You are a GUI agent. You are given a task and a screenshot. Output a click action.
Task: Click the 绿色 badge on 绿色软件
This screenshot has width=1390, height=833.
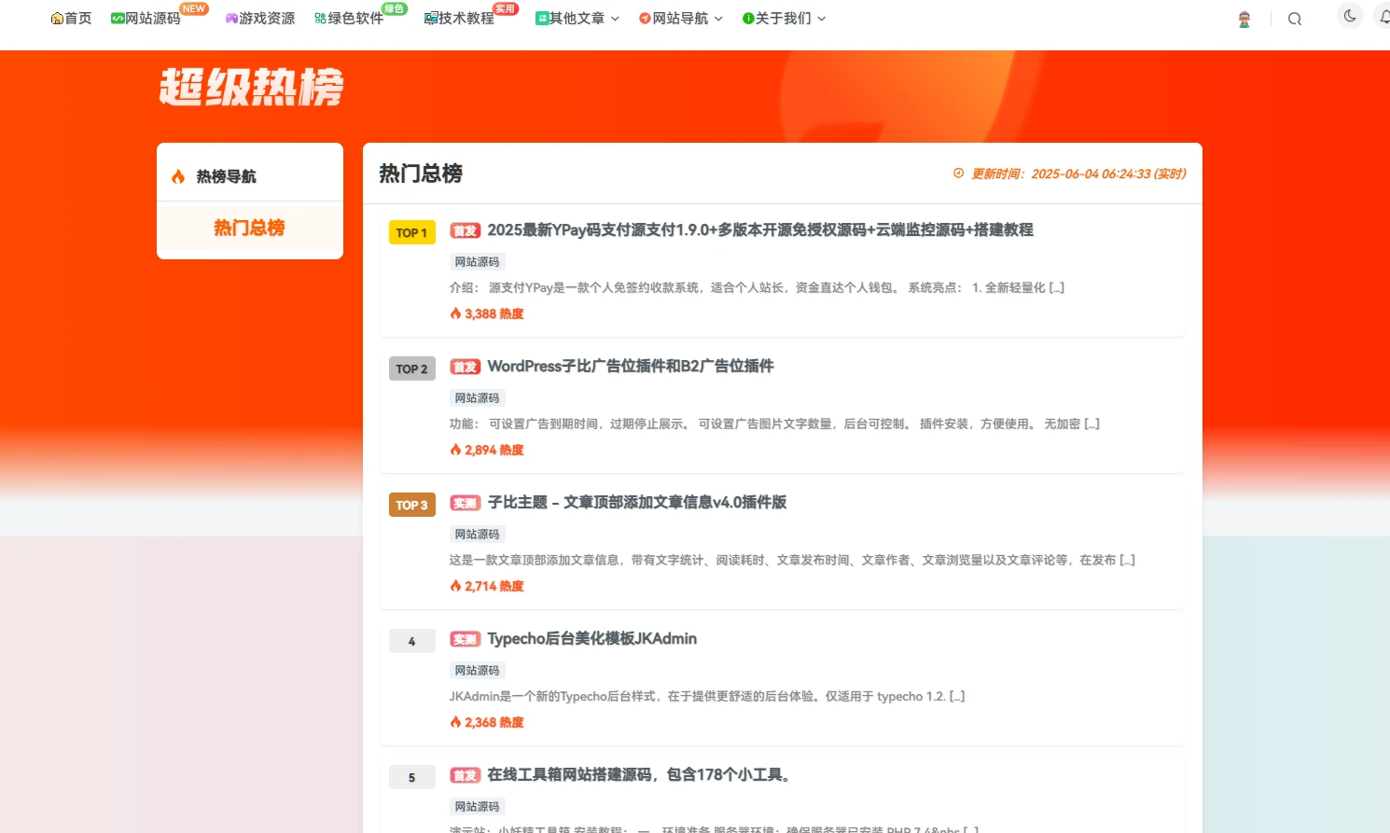[394, 8]
